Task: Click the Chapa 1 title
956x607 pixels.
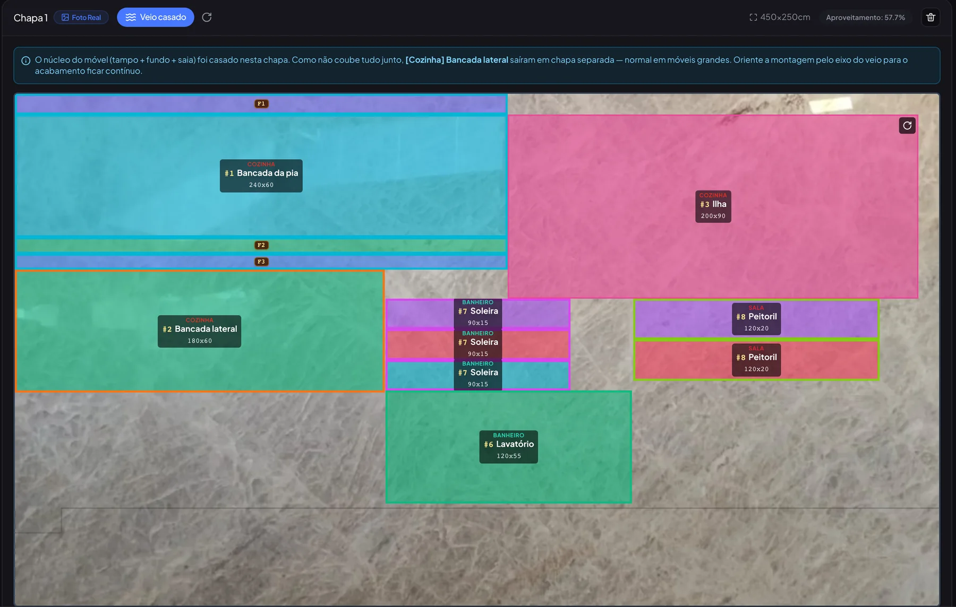Action: coord(31,18)
